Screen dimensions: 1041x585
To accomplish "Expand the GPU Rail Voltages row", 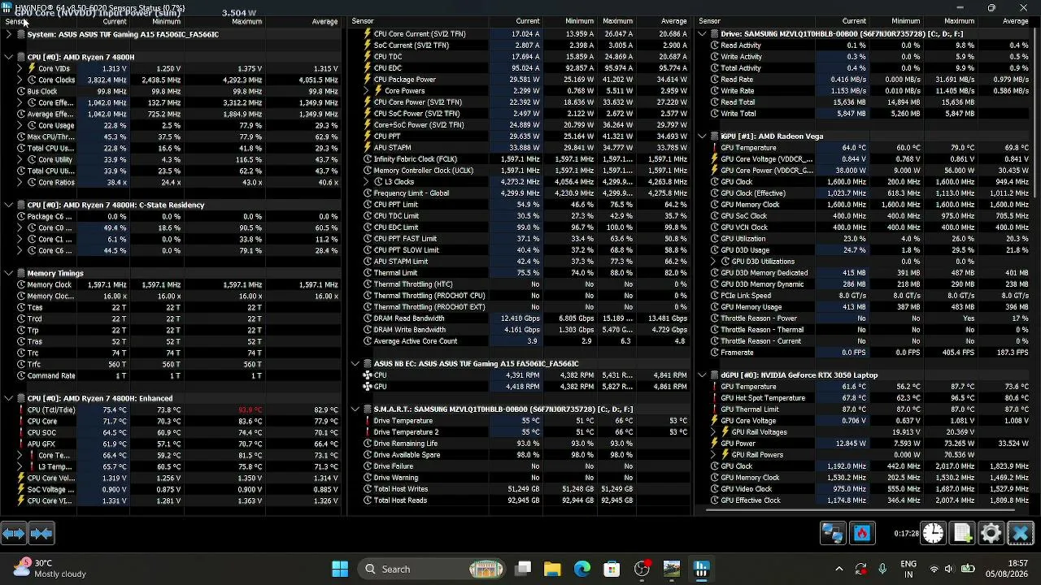I will coord(714,432).
